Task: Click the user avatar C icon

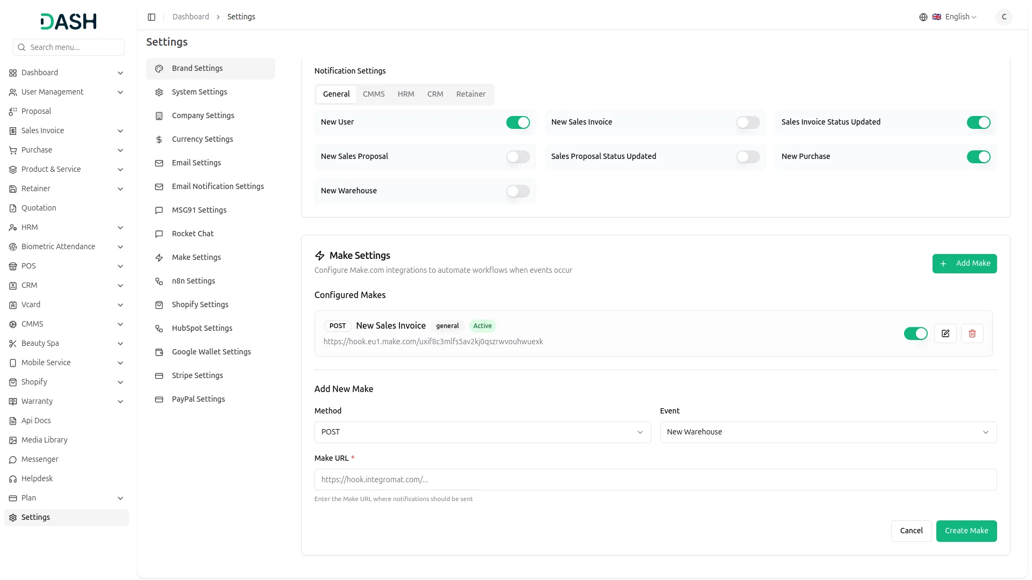Action: [1004, 17]
